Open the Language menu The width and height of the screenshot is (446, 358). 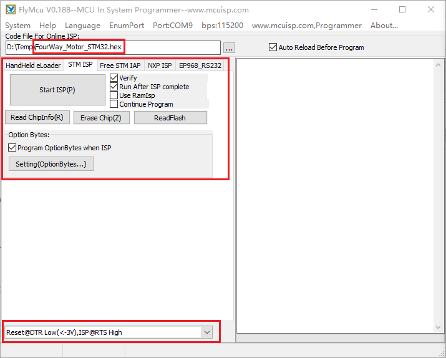[x=82, y=26]
